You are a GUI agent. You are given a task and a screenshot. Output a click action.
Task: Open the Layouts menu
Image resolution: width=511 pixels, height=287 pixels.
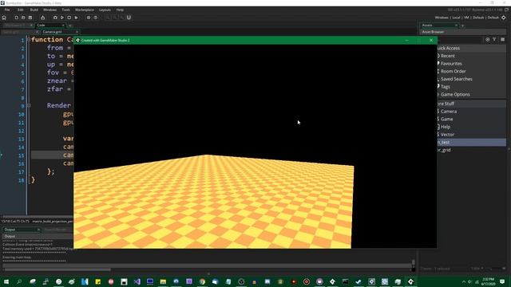click(x=105, y=10)
